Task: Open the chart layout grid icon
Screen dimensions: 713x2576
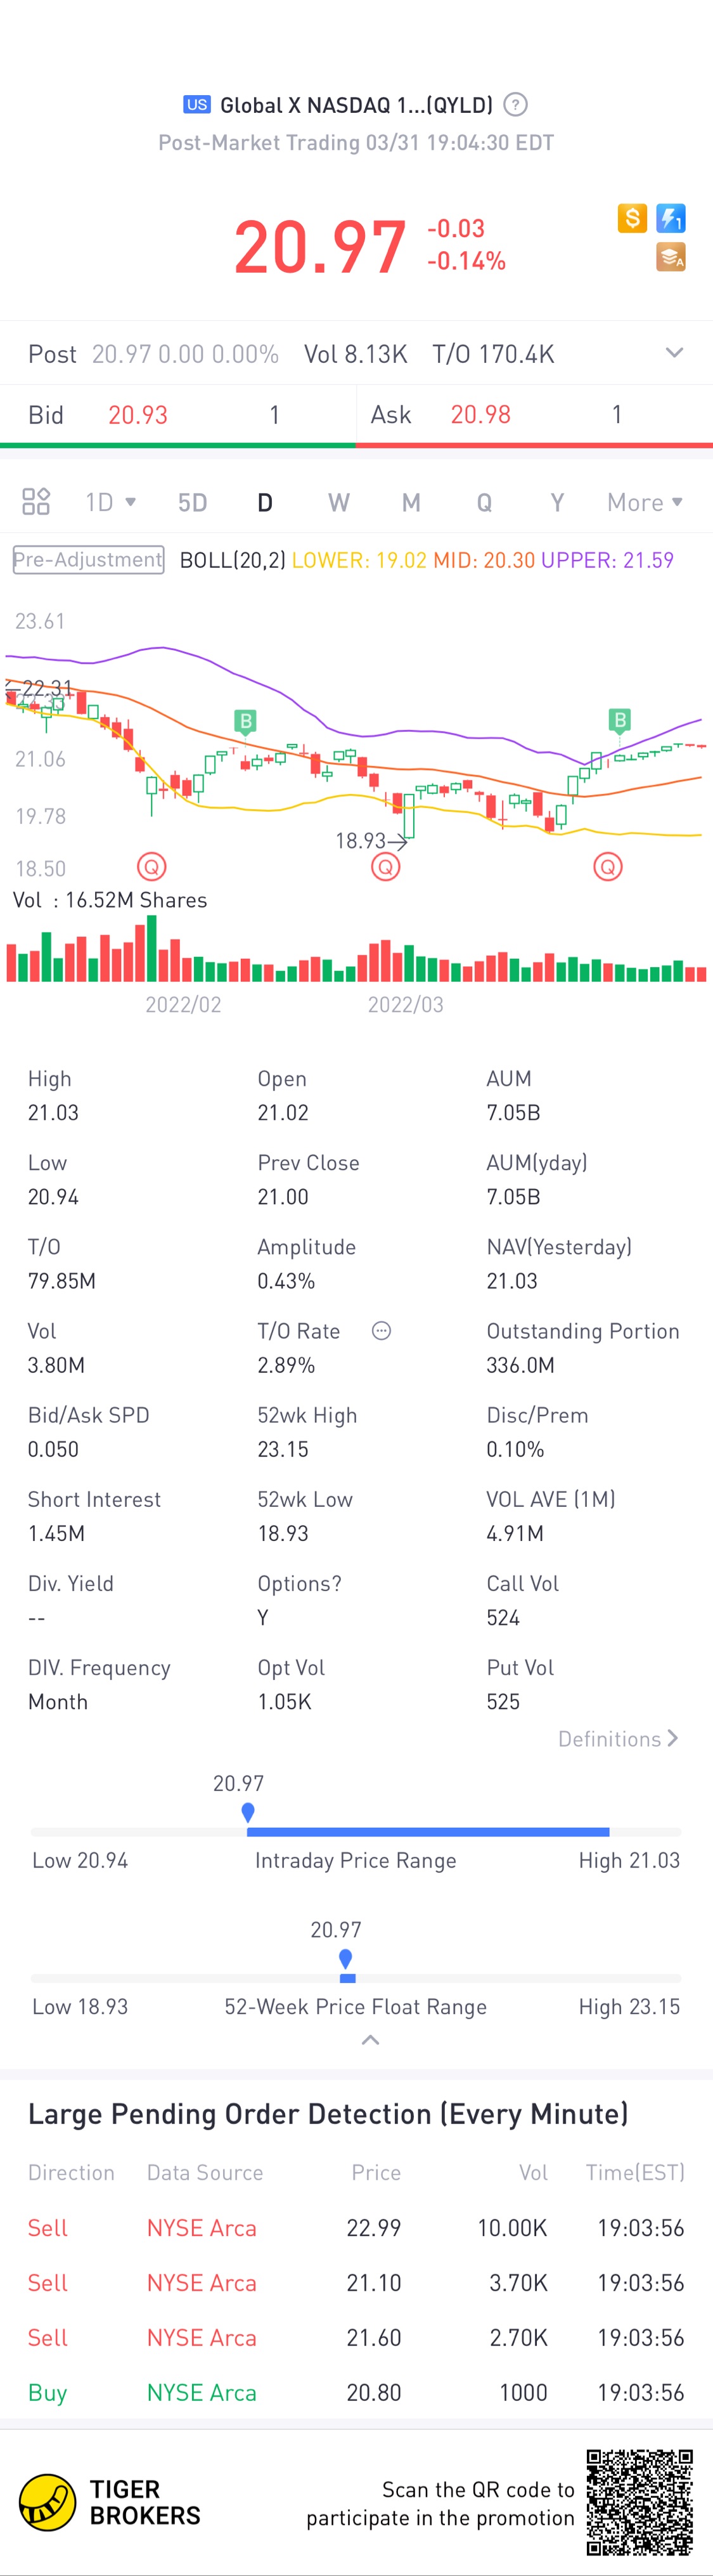Action: coord(36,501)
